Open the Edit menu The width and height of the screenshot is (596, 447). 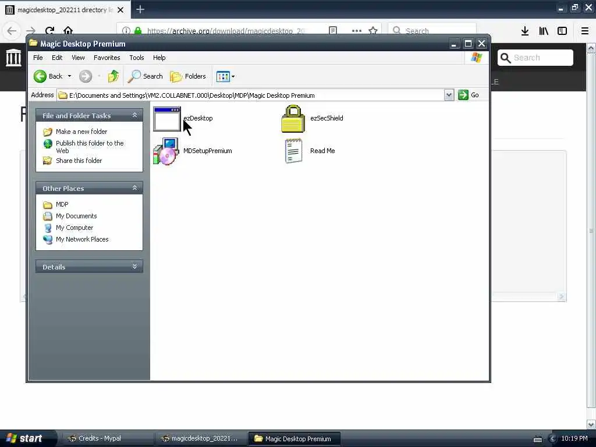click(57, 58)
